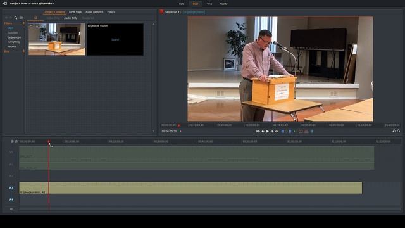Toggle the V1 track header
This screenshot has width=405, height=228.
11,152
